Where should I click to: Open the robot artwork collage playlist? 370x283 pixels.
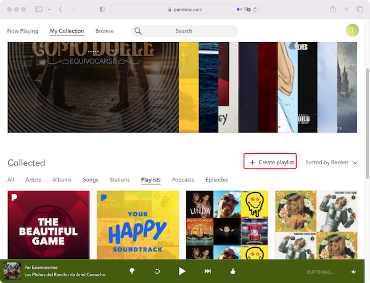point(316,225)
